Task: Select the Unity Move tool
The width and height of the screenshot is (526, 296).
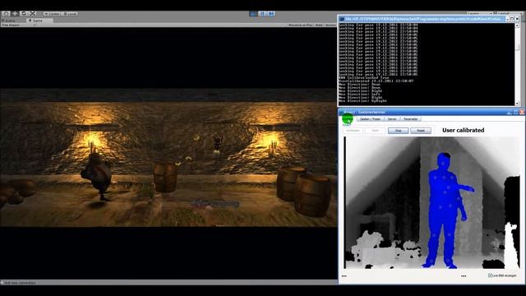Action: (15, 13)
